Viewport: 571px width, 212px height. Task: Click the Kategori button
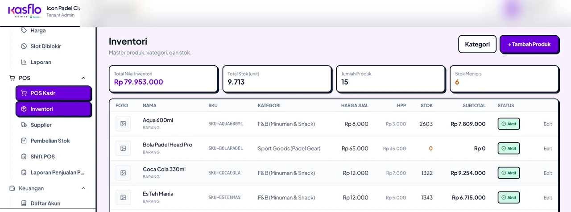477,44
